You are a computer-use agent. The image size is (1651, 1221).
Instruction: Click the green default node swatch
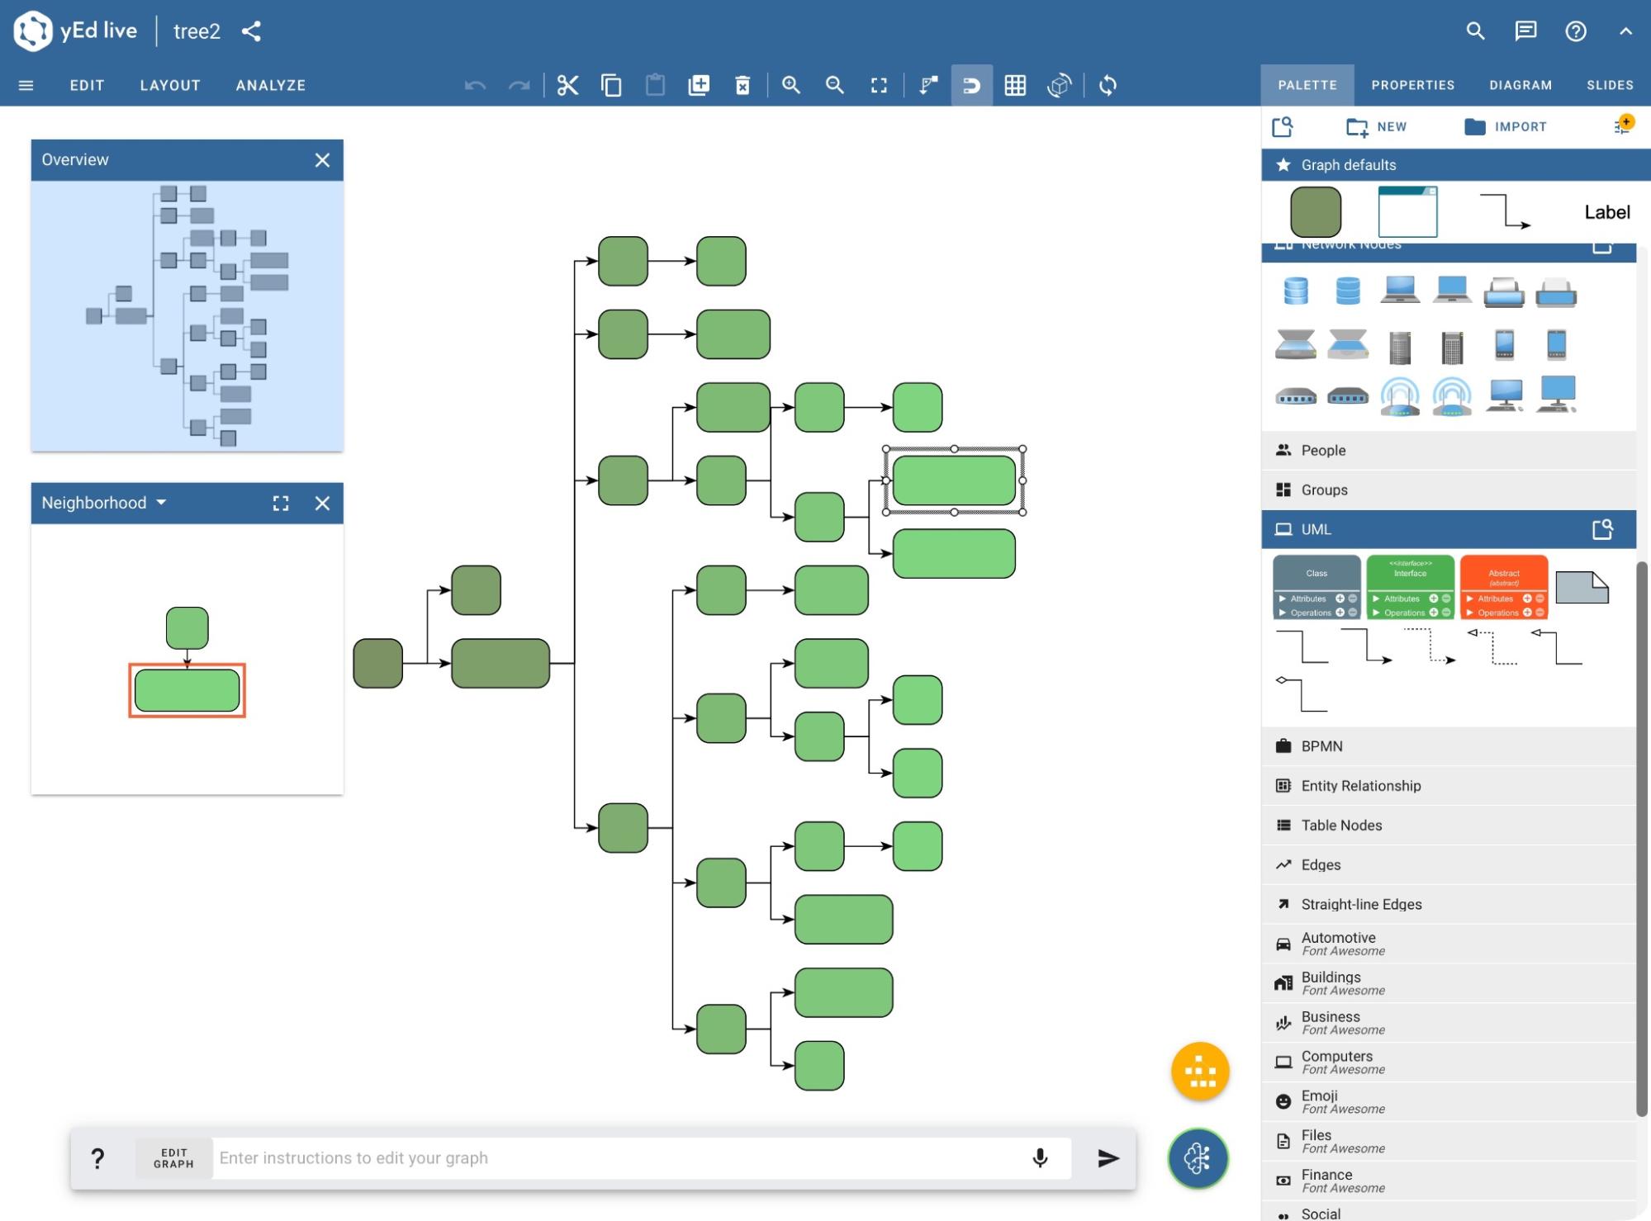click(1315, 211)
